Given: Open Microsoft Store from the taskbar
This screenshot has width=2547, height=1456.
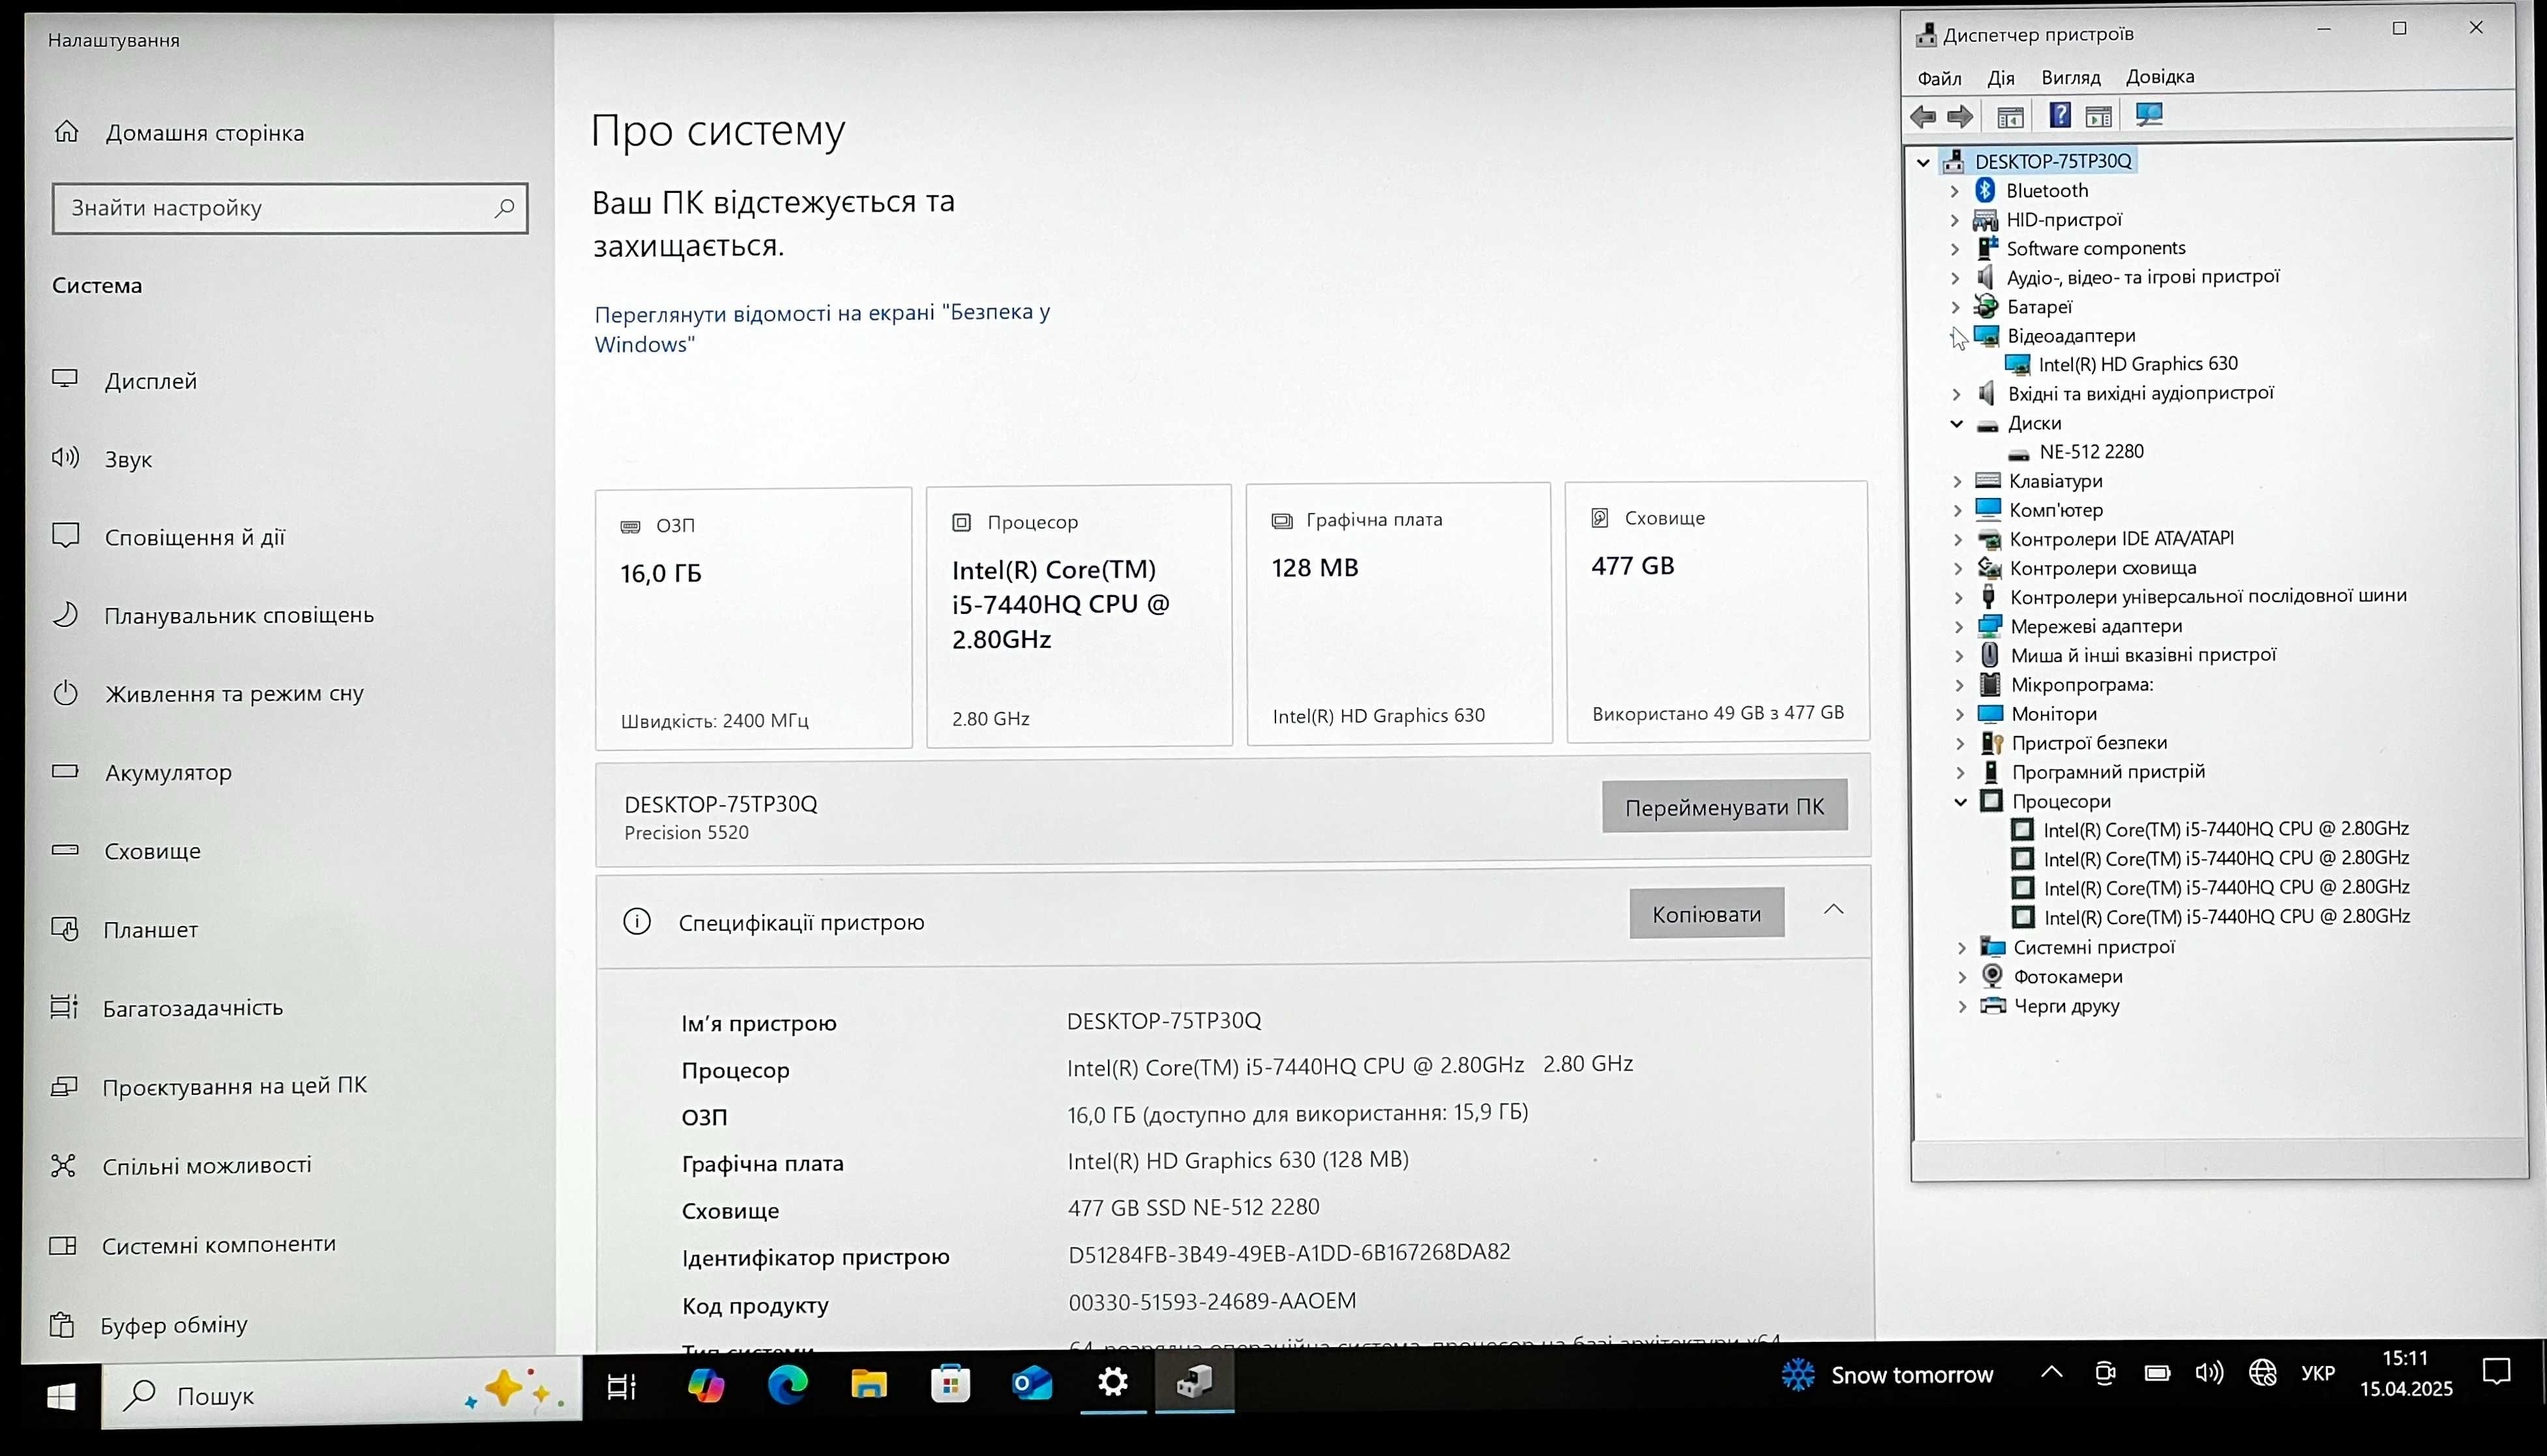Looking at the screenshot, I should tap(949, 1384).
